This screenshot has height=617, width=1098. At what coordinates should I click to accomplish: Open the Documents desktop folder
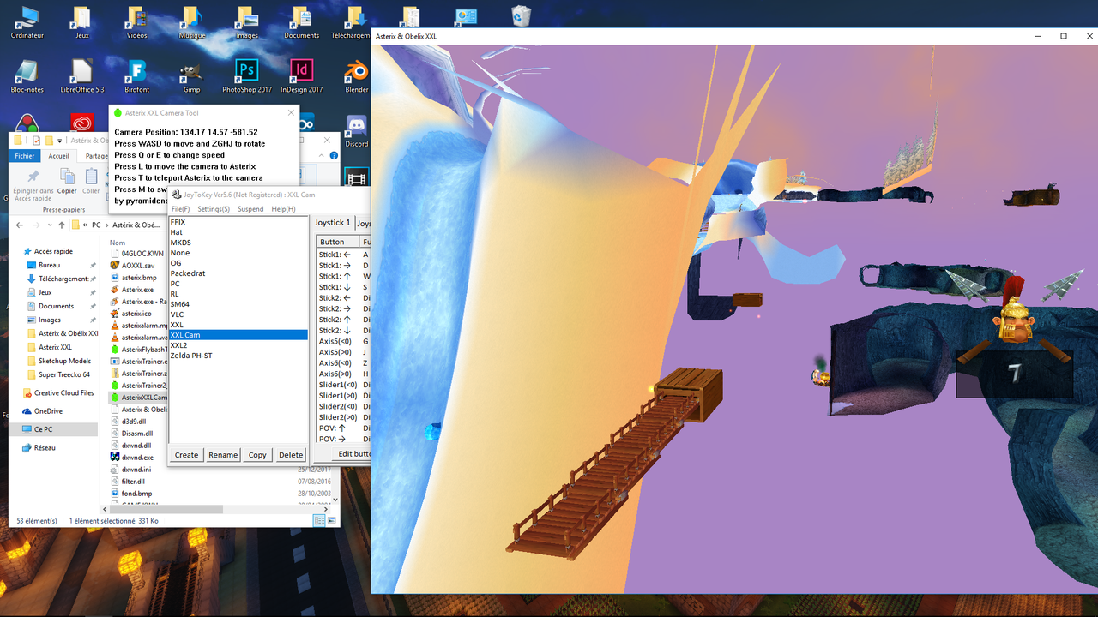tap(301, 22)
